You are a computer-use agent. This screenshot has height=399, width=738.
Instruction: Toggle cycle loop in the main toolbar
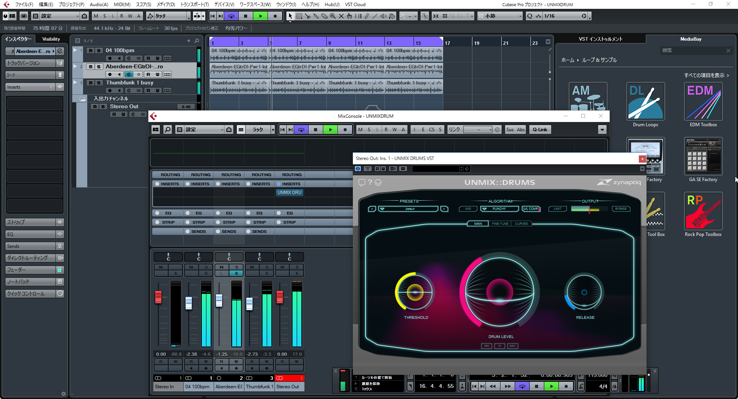(231, 16)
